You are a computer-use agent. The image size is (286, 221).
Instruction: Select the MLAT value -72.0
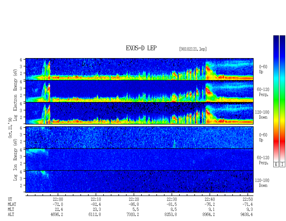[x=58, y=204]
